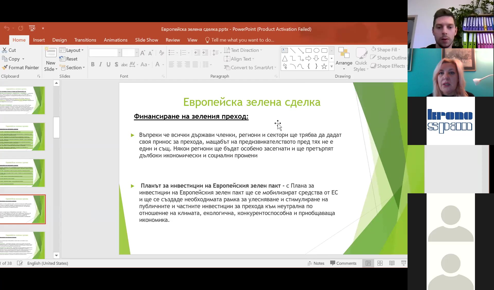Select the star shape in Drawing gallery

324,67
